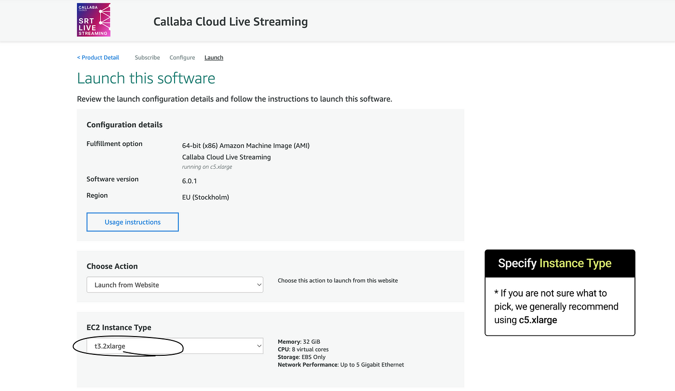Click the 'Choose Action' heading

click(112, 266)
